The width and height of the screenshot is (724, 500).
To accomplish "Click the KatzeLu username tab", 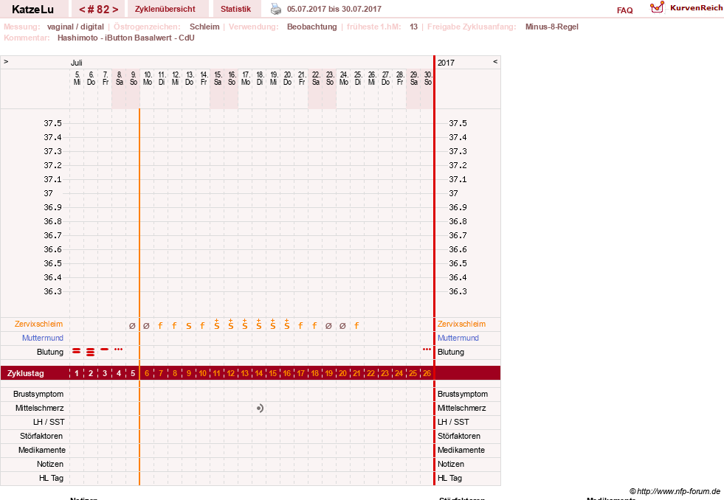I will tap(32, 10).
